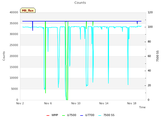Click the 30000 left axis tick label
This screenshot has height=120, width=161.
tap(14, 34)
